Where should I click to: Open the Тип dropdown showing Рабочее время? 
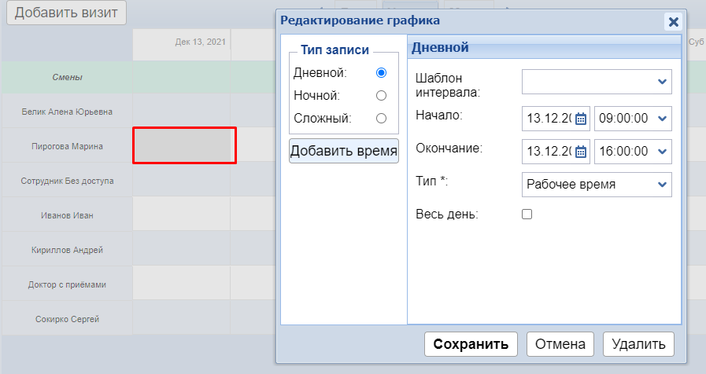point(597,185)
